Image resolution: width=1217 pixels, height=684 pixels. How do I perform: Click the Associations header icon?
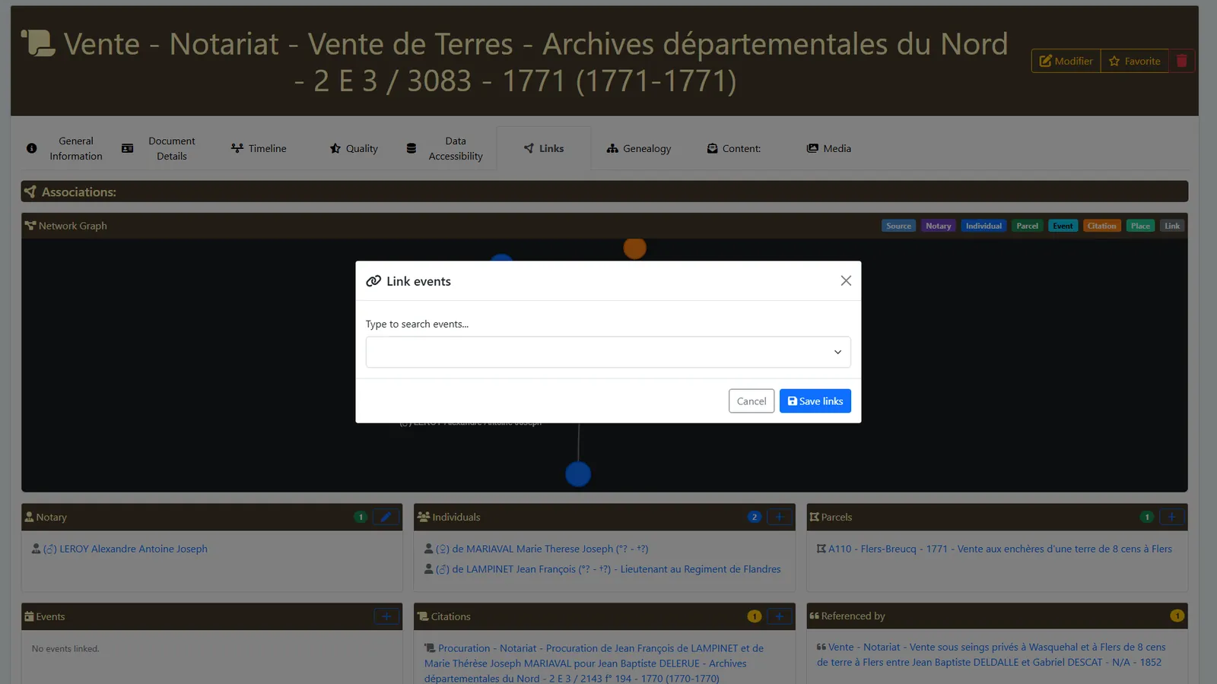pyautogui.click(x=30, y=192)
